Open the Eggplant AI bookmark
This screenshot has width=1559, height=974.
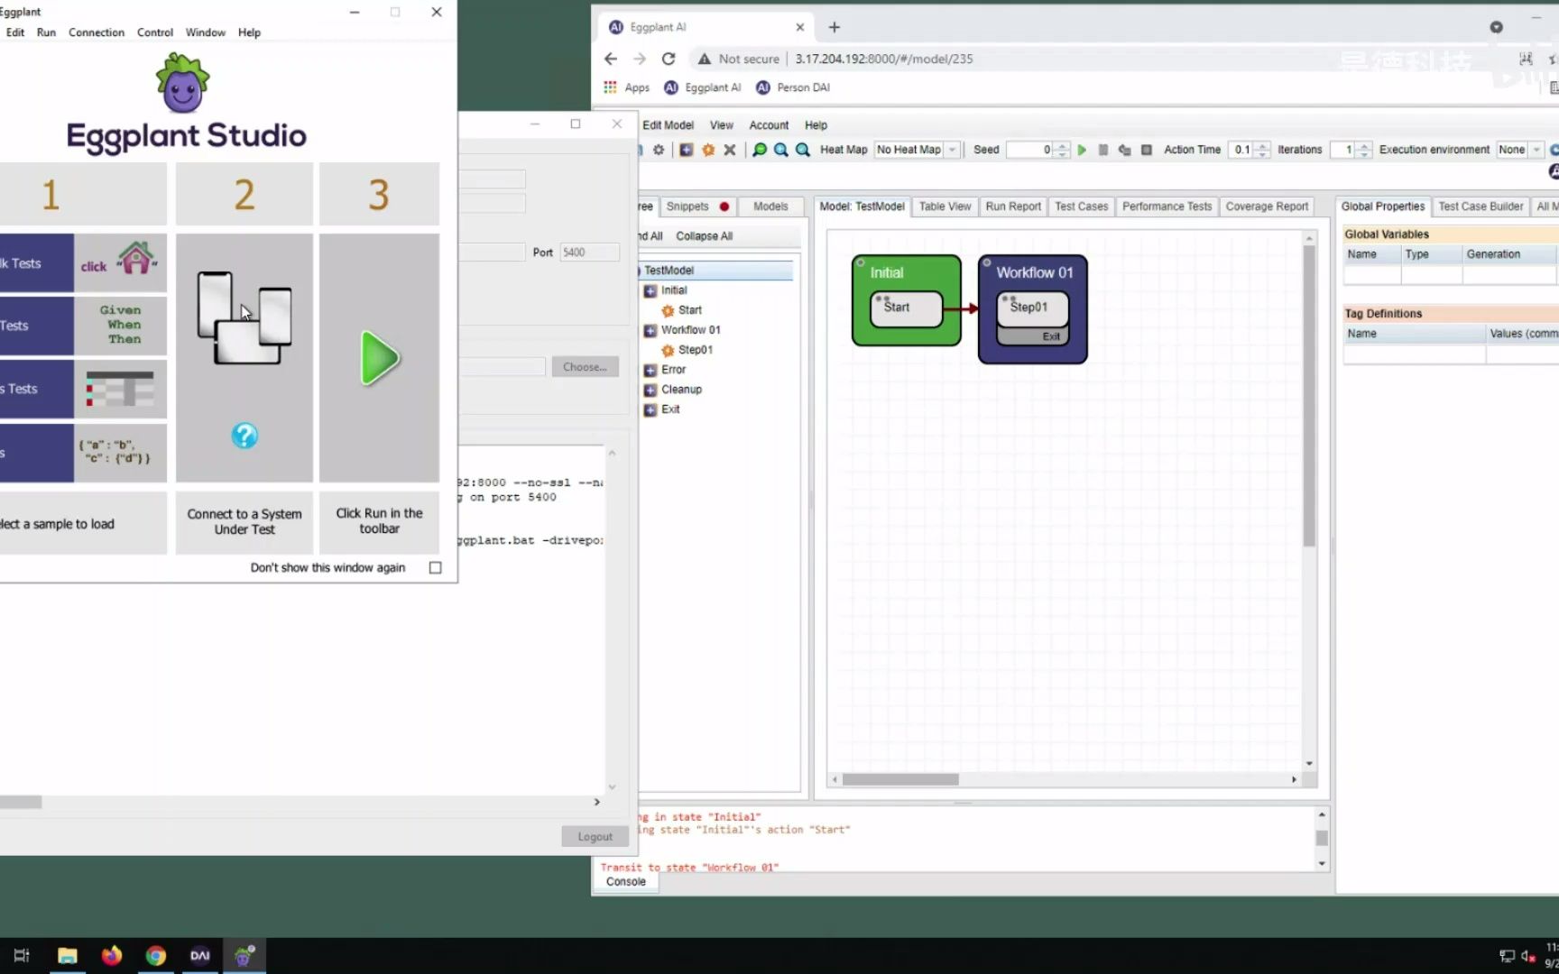[x=702, y=87]
